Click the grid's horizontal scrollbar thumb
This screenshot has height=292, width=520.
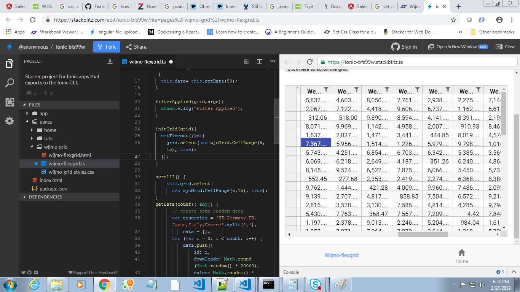pos(423,235)
